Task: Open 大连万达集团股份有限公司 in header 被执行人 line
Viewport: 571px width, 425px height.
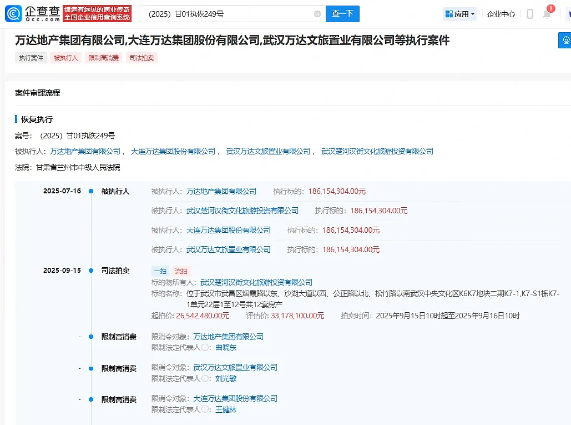Action: [173, 151]
